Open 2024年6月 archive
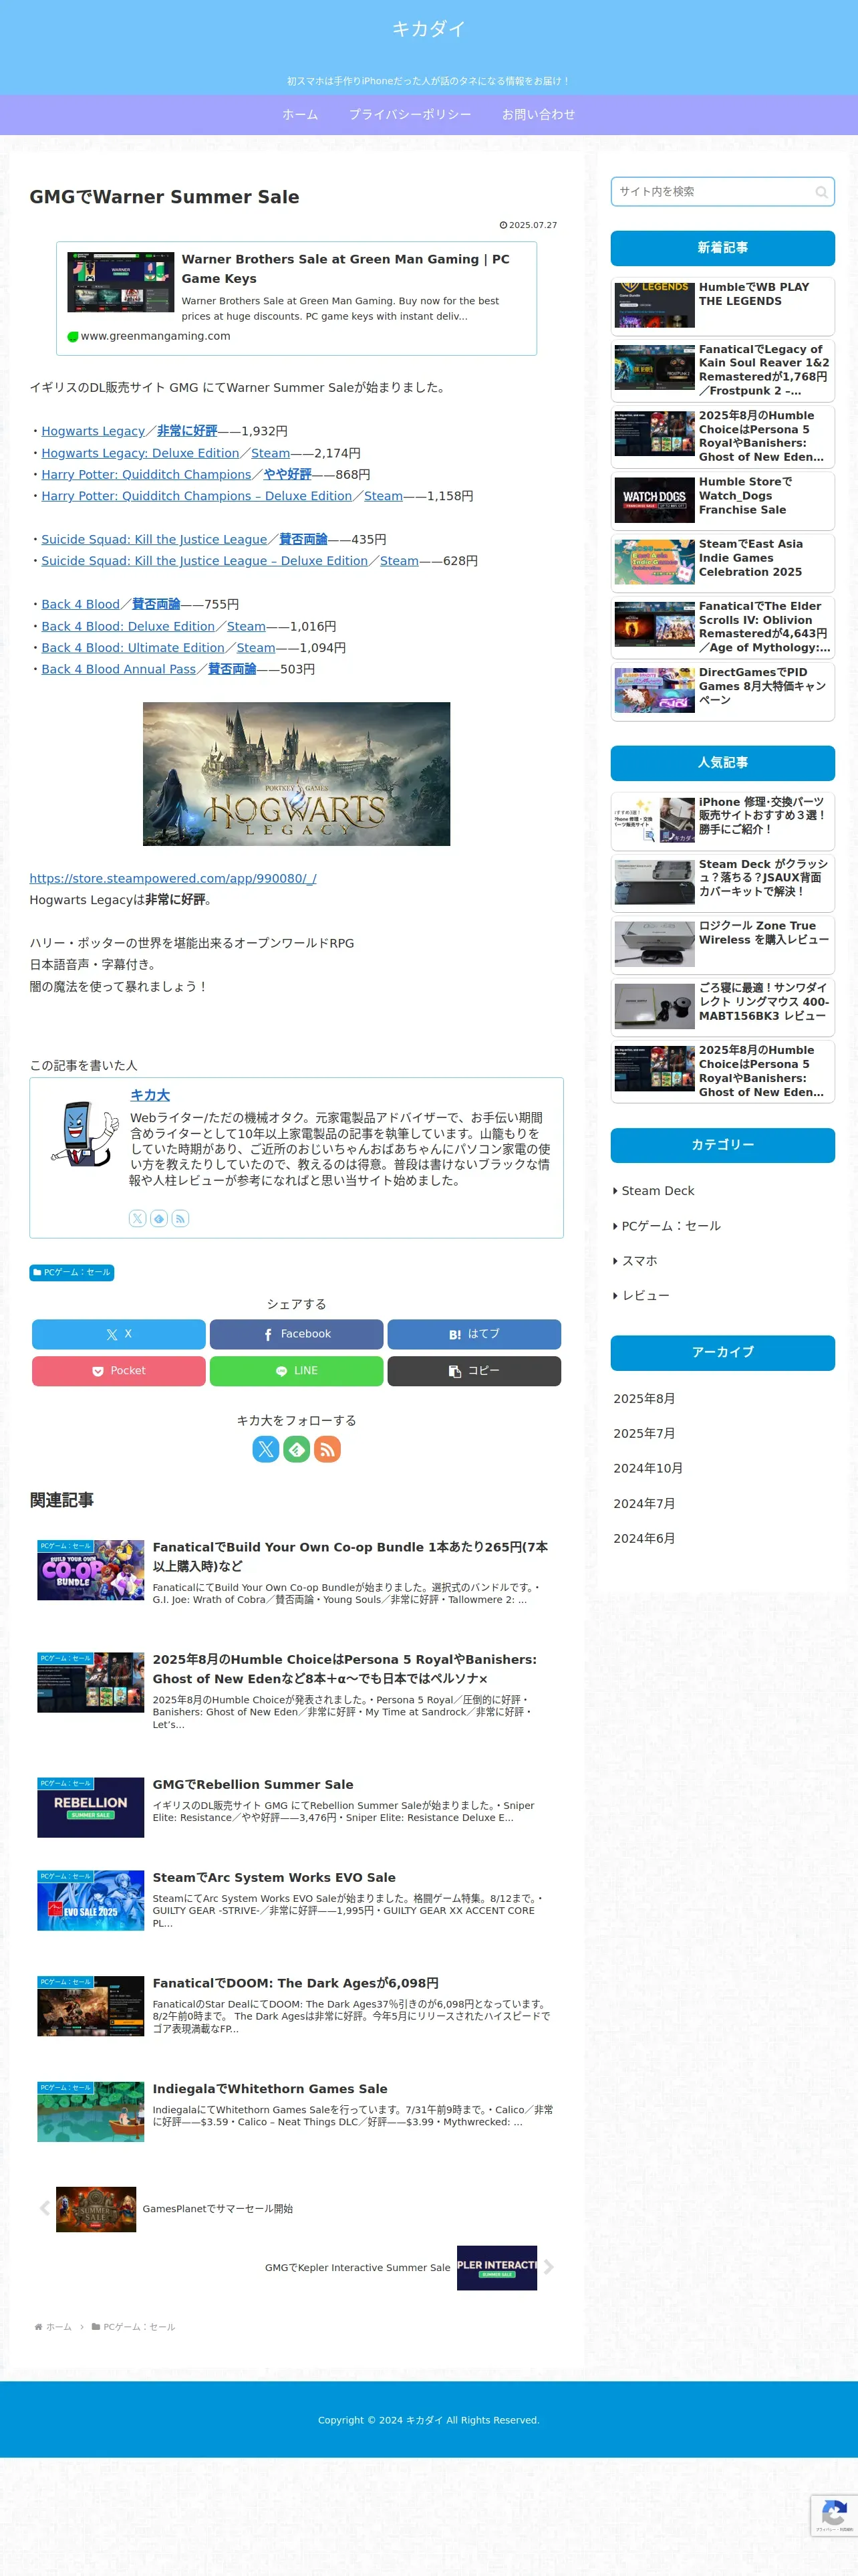 [644, 1538]
